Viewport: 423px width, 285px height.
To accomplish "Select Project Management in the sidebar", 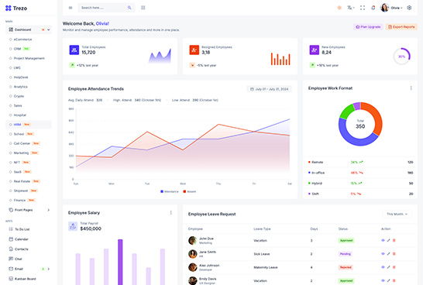I will [x=29, y=58].
